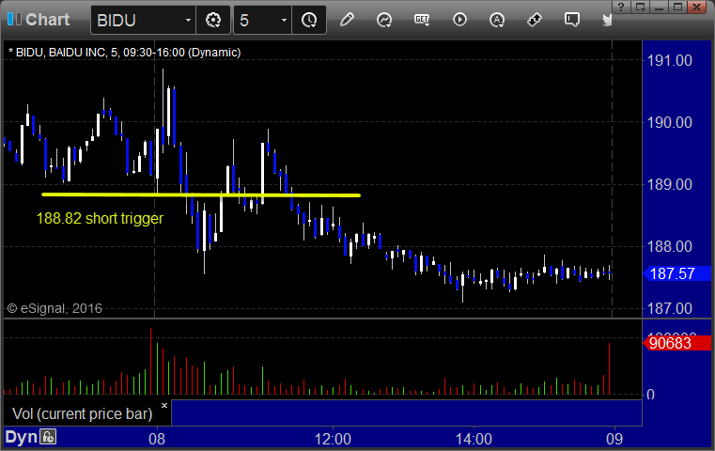Open the studies chart icon
Screen dimensions: 715x451
click(384, 20)
